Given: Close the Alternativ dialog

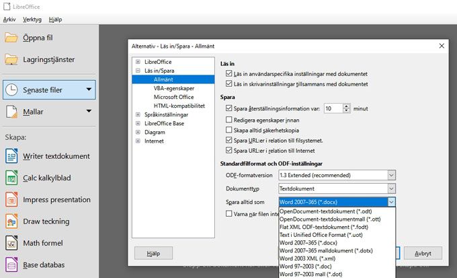Looking at the screenshot, I should (x=442, y=46).
